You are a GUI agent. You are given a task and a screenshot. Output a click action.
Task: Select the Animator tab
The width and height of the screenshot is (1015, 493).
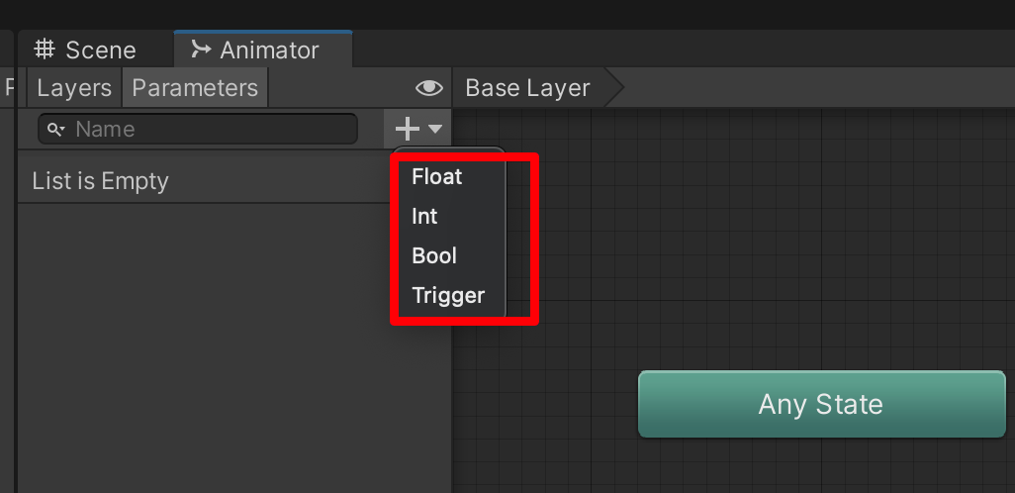pos(263,49)
